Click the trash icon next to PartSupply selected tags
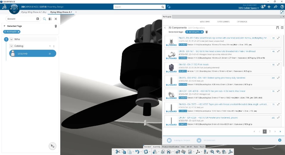The width and height of the screenshot is (285, 155). [207, 32]
